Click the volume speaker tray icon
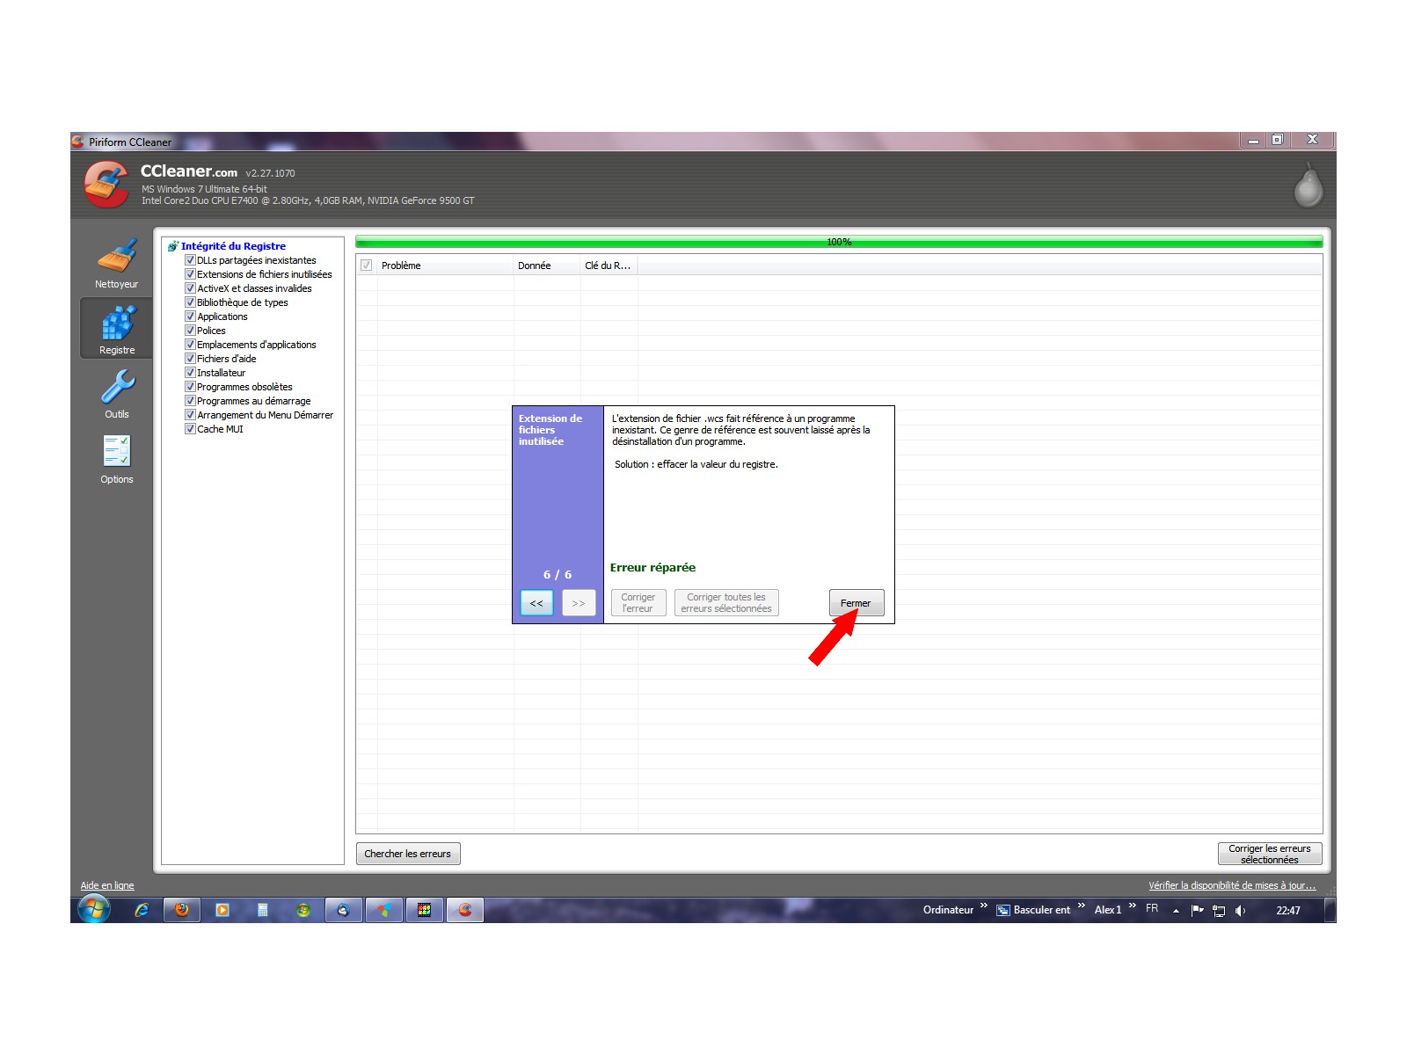The height and width of the screenshot is (1055, 1407). pos(1240,910)
